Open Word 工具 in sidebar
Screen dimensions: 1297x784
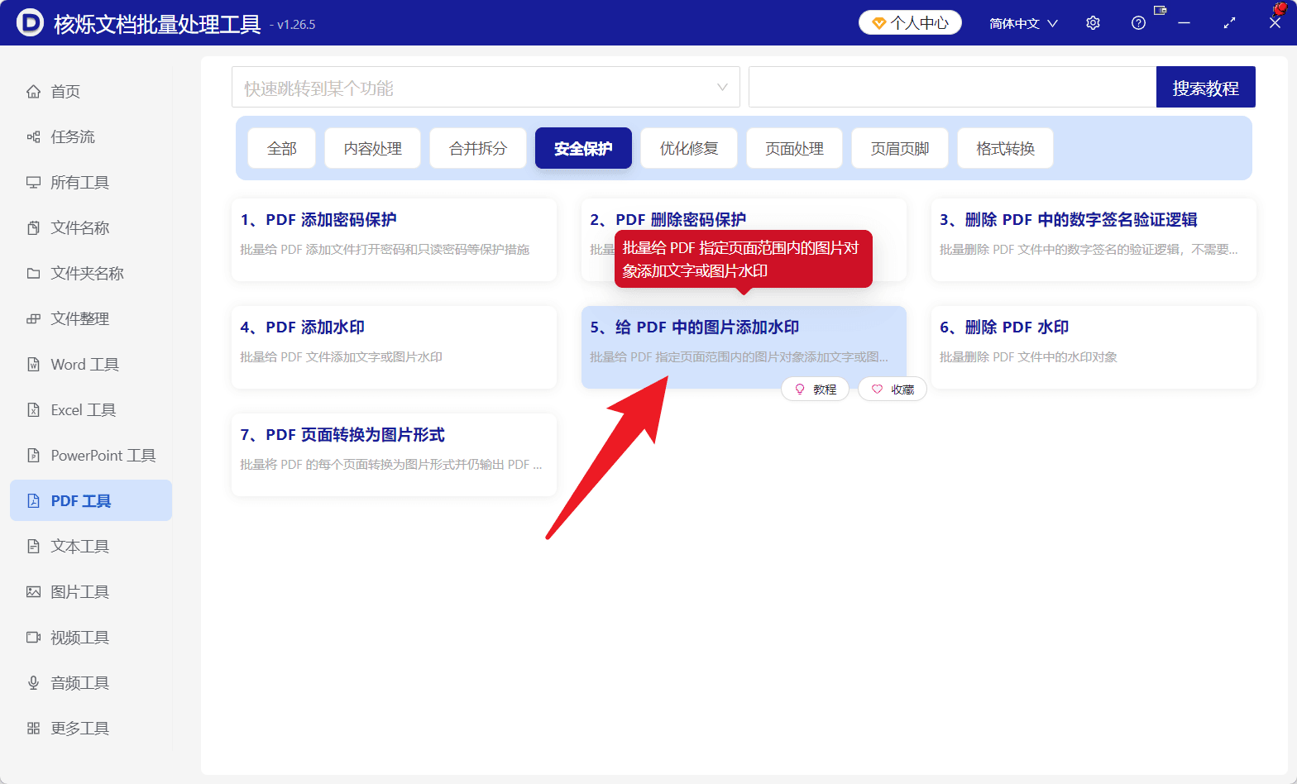pyautogui.click(x=91, y=364)
